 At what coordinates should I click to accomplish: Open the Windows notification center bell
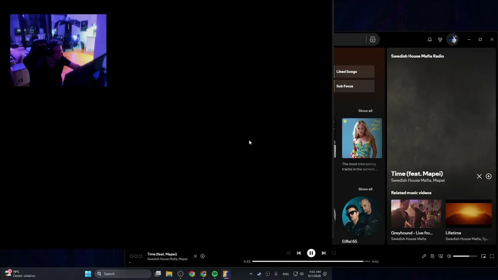pos(325,274)
